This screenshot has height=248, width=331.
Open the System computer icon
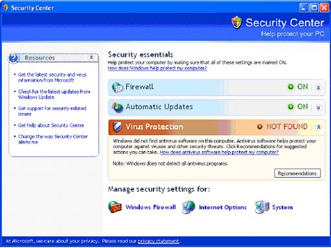click(262, 207)
